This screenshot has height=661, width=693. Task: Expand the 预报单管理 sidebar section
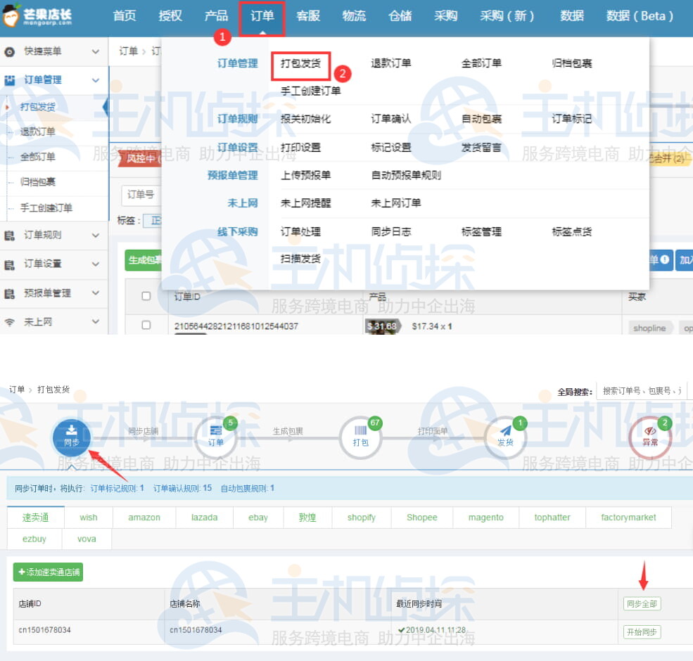(x=96, y=293)
